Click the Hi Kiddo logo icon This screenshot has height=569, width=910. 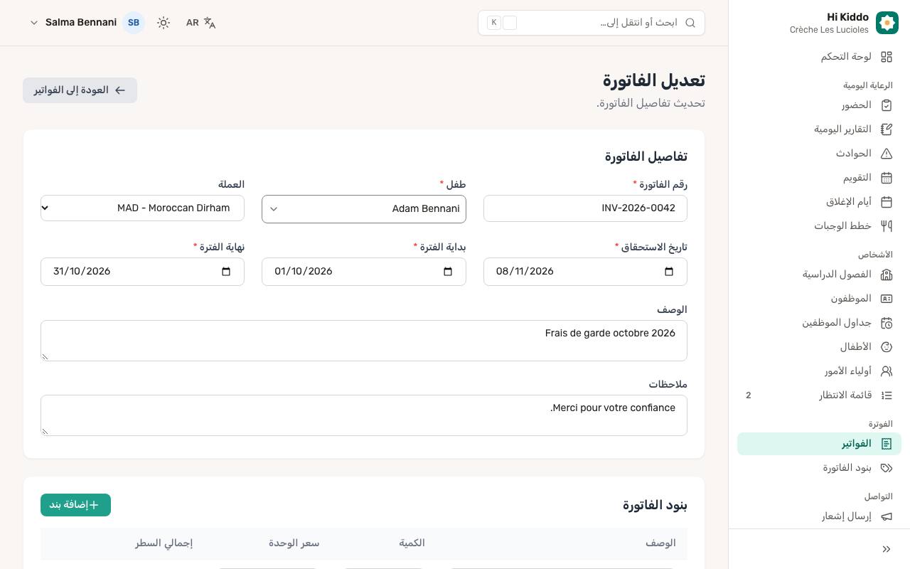887,23
